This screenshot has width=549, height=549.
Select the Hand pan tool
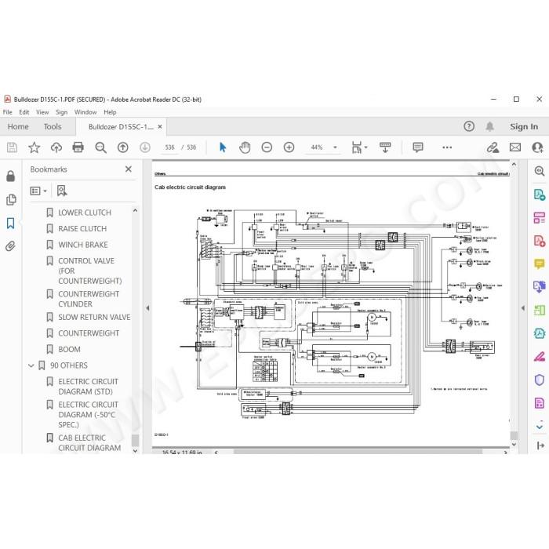point(245,147)
